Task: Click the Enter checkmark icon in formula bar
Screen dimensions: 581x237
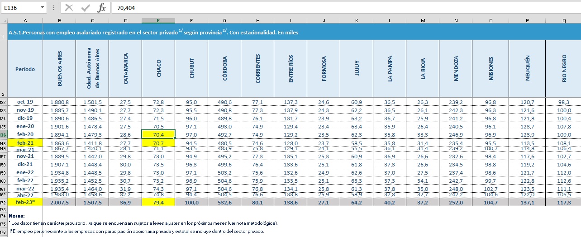Action: pyautogui.click(x=86, y=8)
